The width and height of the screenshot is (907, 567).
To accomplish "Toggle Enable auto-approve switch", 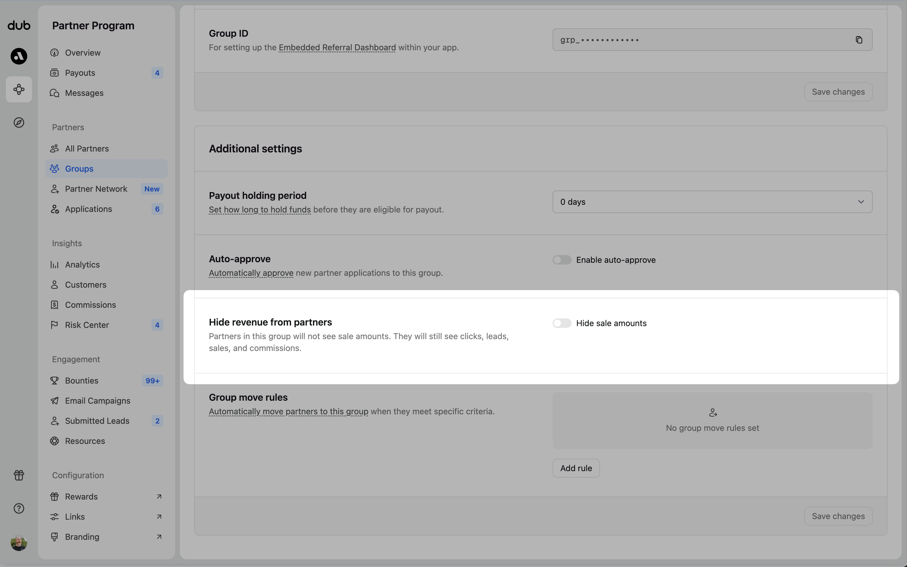I will point(562,260).
